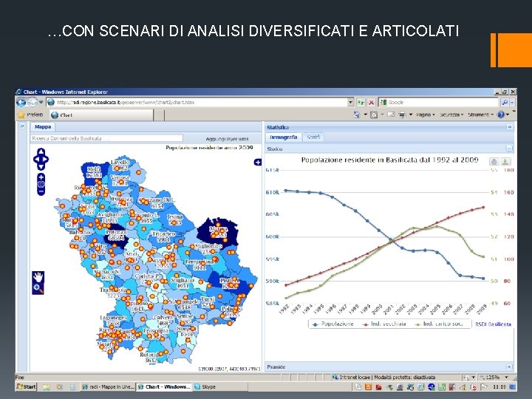Click the chart download icon

[x=505, y=162]
